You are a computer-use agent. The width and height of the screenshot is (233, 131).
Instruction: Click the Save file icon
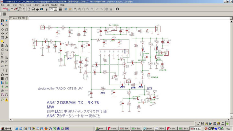pos(33,9)
